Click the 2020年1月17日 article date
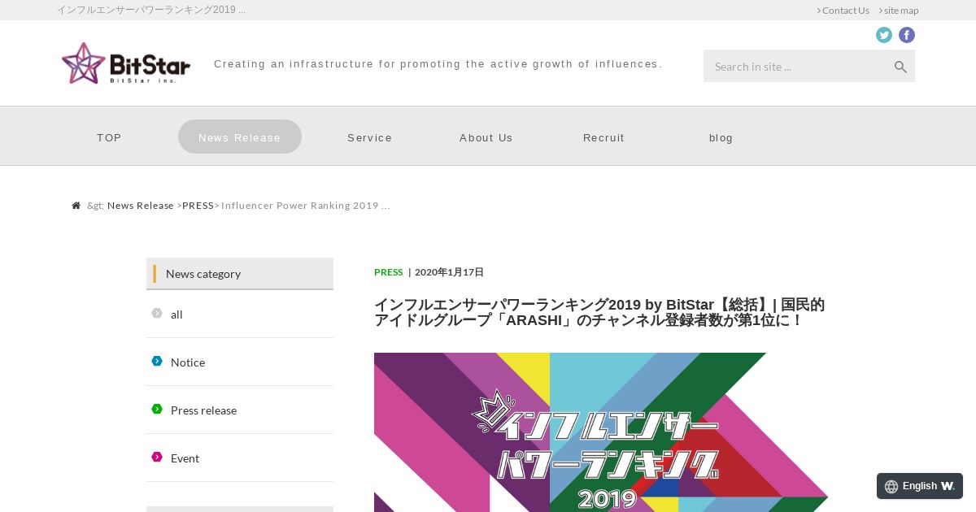The image size is (976, 512). pos(449,272)
